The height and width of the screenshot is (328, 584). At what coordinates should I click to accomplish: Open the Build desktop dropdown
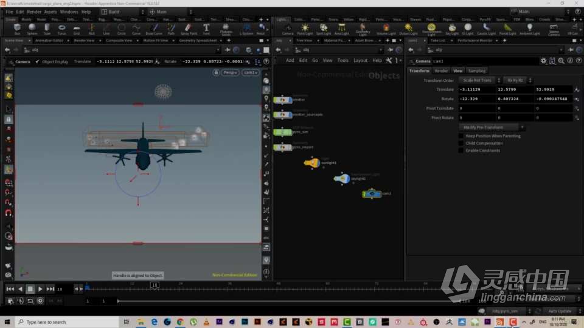122,12
